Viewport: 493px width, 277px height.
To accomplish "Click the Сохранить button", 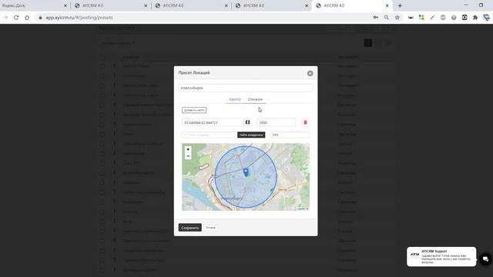I will (190, 228).
